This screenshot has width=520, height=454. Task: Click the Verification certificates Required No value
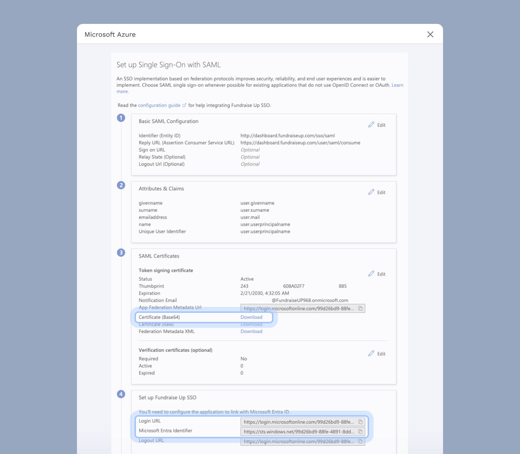[x=244, y=359]
